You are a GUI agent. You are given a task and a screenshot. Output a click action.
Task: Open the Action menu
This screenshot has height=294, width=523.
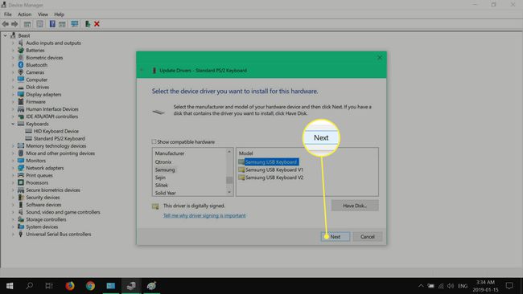[24, 14]
